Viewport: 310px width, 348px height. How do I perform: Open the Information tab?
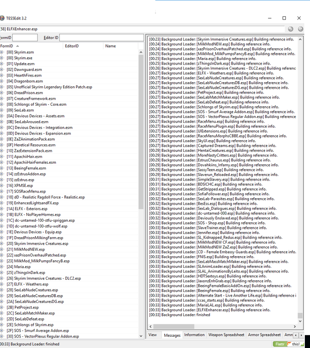coord(194,335)
